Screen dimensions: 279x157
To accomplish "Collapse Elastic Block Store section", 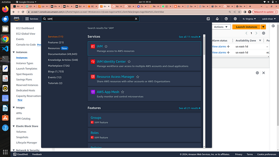I will 14,126.
